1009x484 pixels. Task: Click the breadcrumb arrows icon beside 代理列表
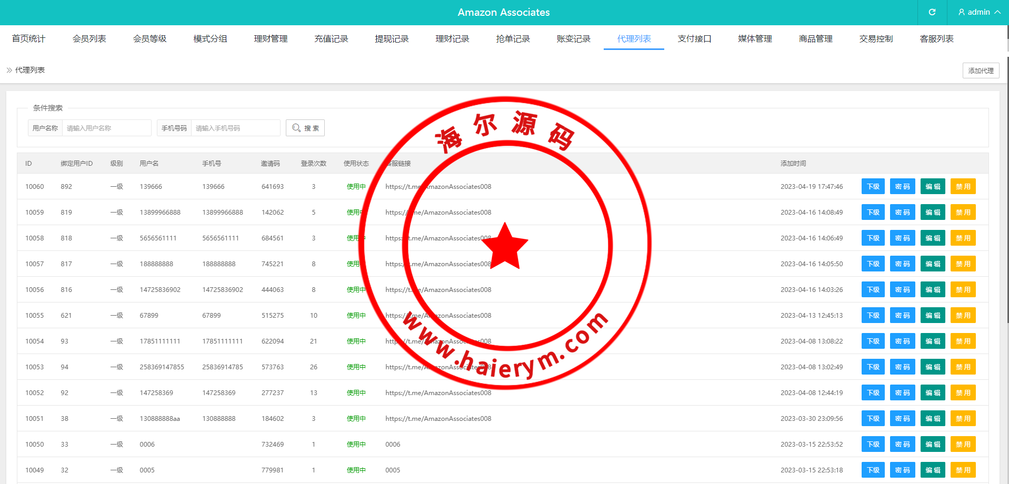pyautogui.click(x=9, y=70)
